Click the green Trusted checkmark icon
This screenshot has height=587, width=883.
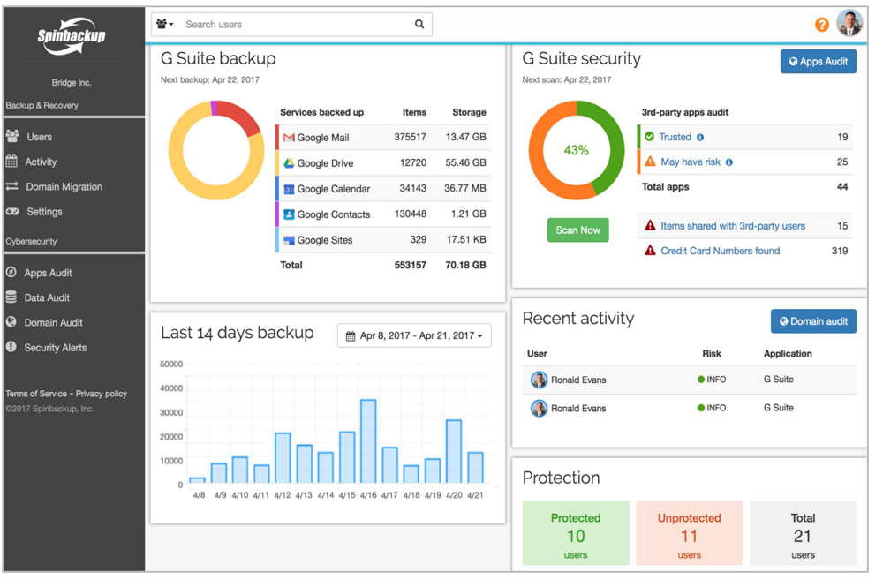649,137
